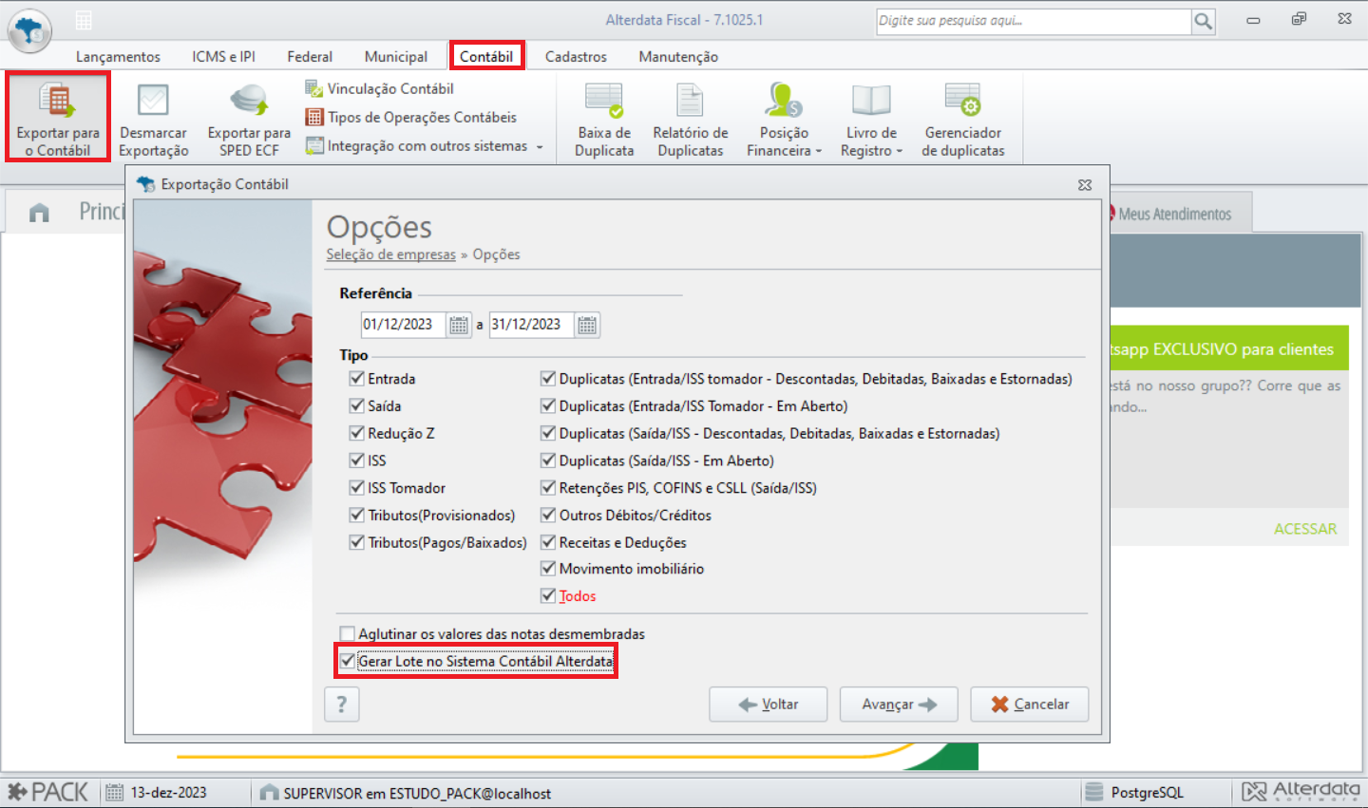Click the start date field 01/12/2023
The image size is (1368, 808).
pyautogui.click(x=403, y=325)
